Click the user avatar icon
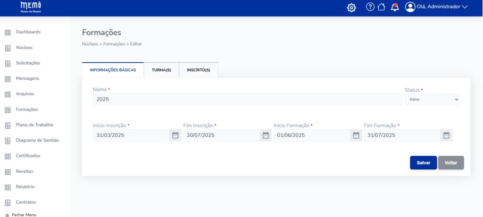Viewport: 483px width, 217px height. coord(410,7)
